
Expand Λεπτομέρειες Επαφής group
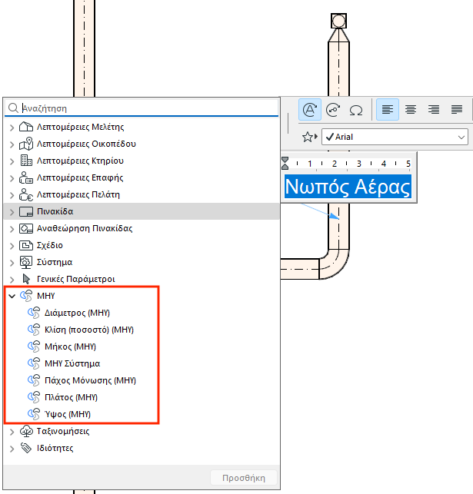(12, 178)
